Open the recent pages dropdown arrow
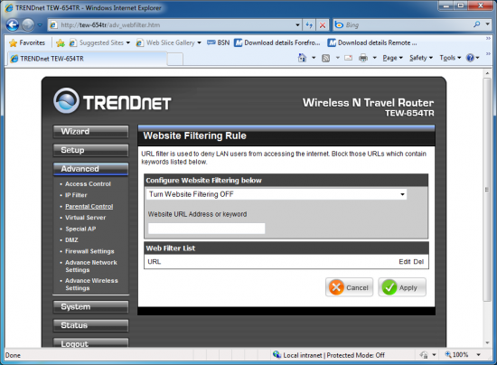497x365 pixels. coord(40,25)
